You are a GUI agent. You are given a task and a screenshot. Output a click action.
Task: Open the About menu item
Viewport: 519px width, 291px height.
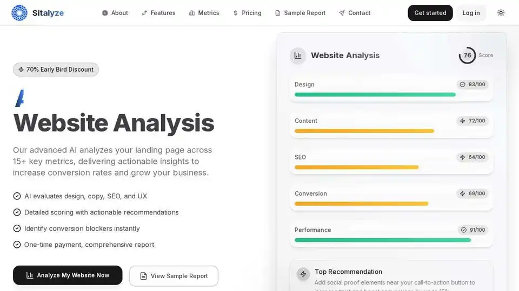115,13
